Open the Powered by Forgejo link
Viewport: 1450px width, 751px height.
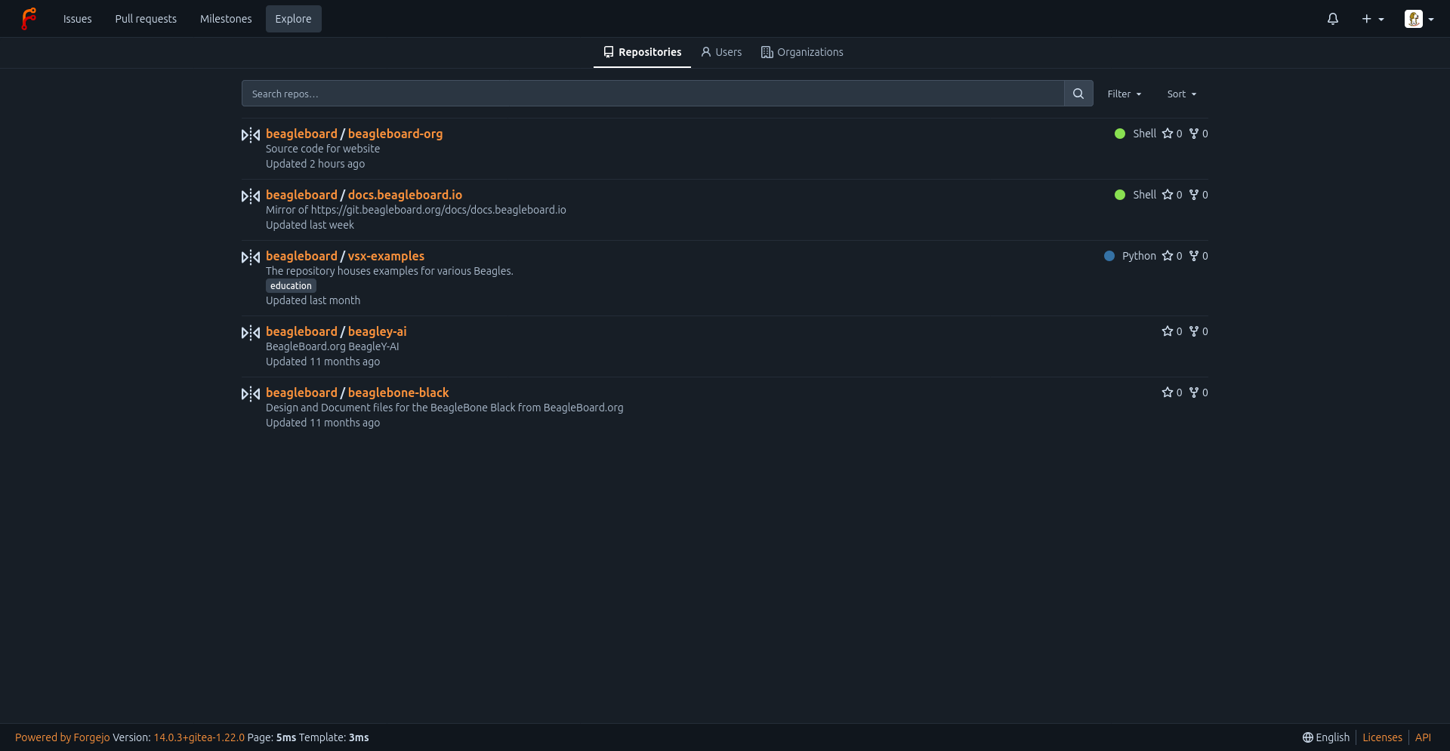(x=63, y=737)
